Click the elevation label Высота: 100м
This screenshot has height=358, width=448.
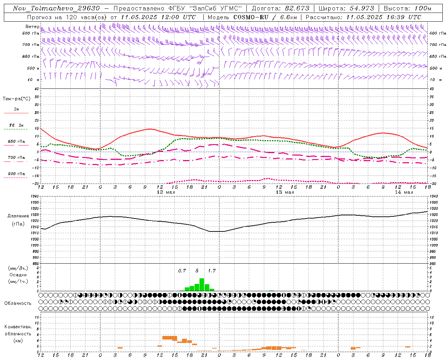point(407,8)
